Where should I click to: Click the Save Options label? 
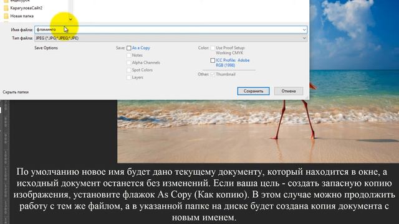[x=46, y=48]
